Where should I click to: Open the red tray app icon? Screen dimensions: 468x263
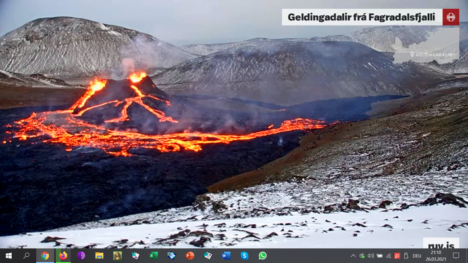tap(397, 256)
